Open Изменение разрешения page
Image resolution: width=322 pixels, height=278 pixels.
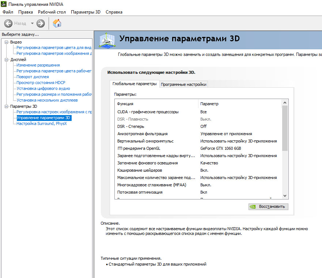coord(38,65)
